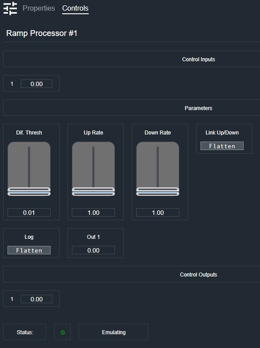The image size is (260, 348).
Task: Click the Up Rate label
Action: pos(93,132)
